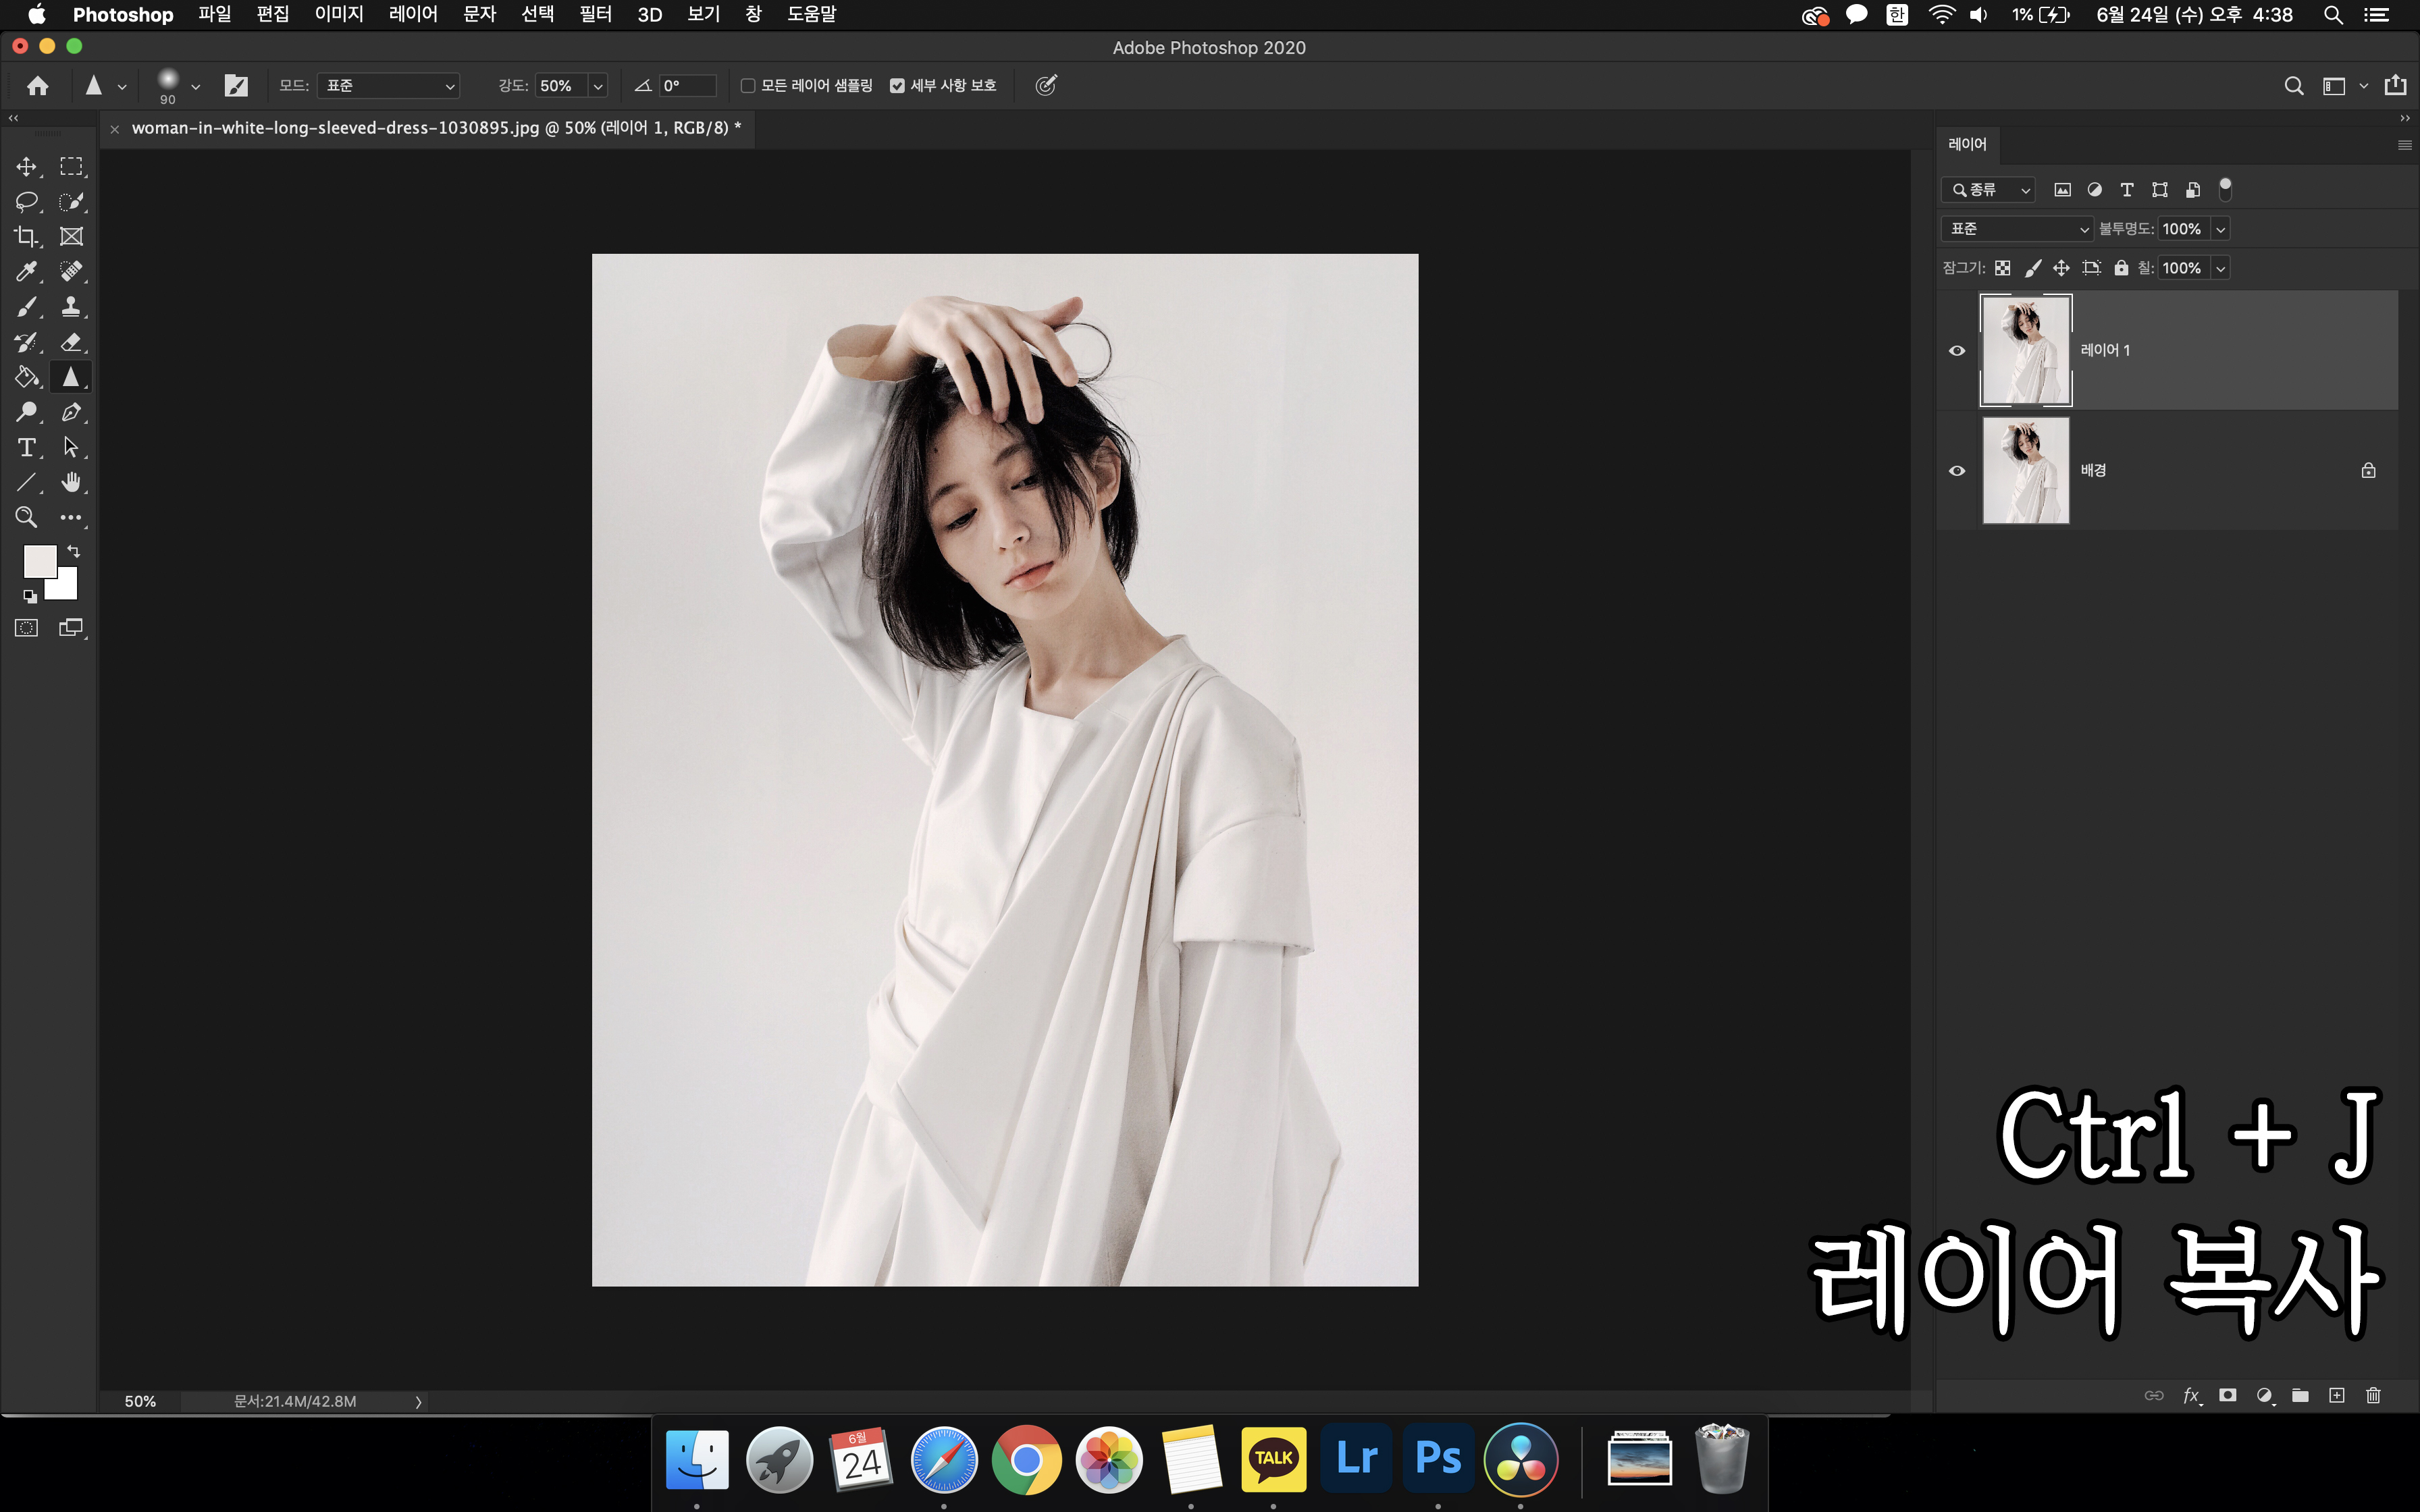Enable 모든 레이어 샘플링 checkbox
The height and width of the screenshot is (1512, 2420).
[x=748, y=86]
